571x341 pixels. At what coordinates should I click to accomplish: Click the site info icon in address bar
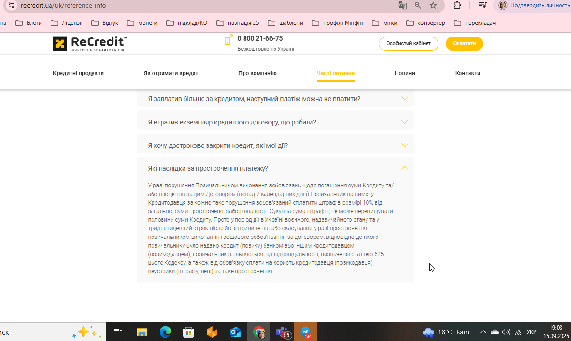tap(11, 5)
